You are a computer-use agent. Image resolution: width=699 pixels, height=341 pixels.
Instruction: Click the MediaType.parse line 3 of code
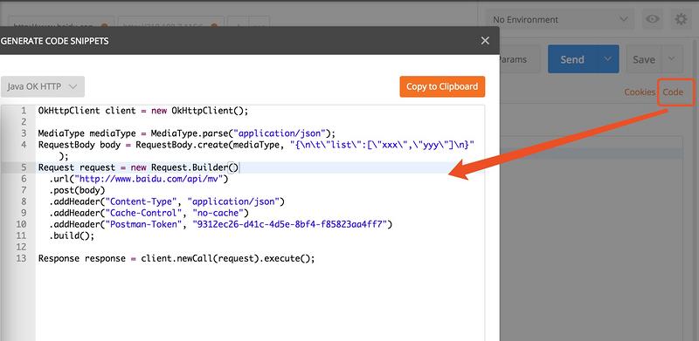(x=187, y=133)
